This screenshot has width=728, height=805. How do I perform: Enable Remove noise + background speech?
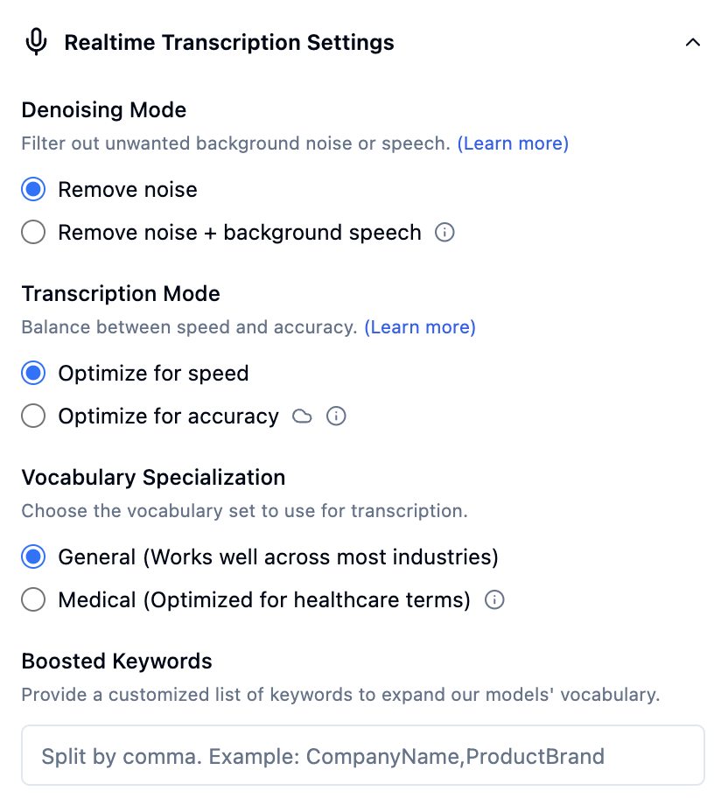pos(32,232)
